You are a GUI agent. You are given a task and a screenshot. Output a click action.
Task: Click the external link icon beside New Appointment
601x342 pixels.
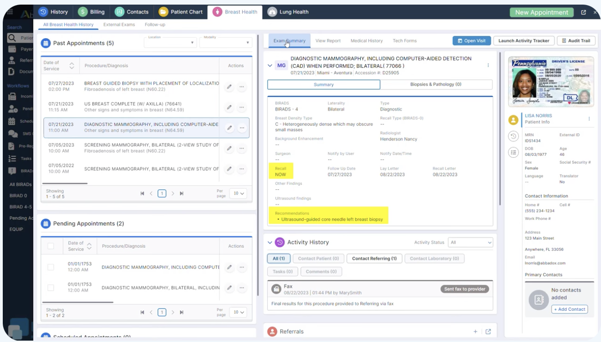point(584,12)
